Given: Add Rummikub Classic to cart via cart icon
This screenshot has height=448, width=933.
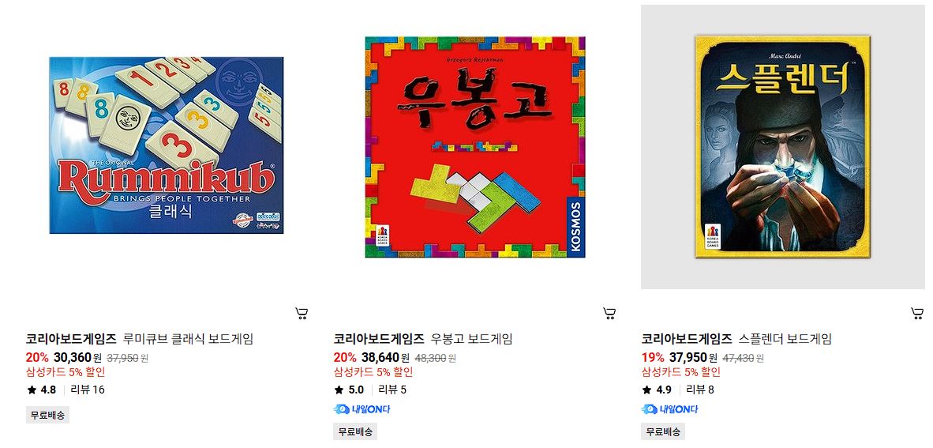Looking at the screenshot, I should 302,314.
